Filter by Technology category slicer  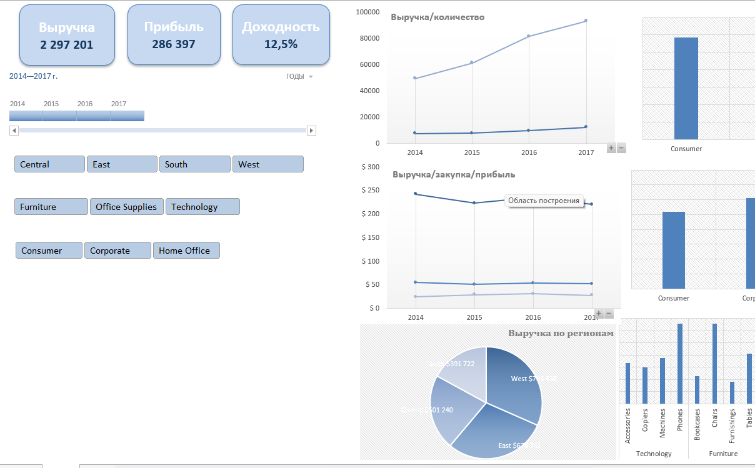[x=202, y=207]
